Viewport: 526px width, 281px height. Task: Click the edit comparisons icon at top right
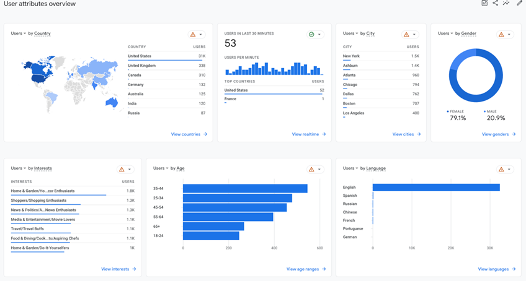pos(484,3)
